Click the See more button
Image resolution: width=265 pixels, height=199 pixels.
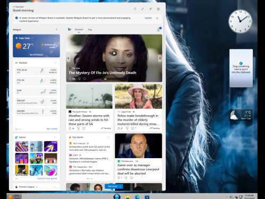114,186
